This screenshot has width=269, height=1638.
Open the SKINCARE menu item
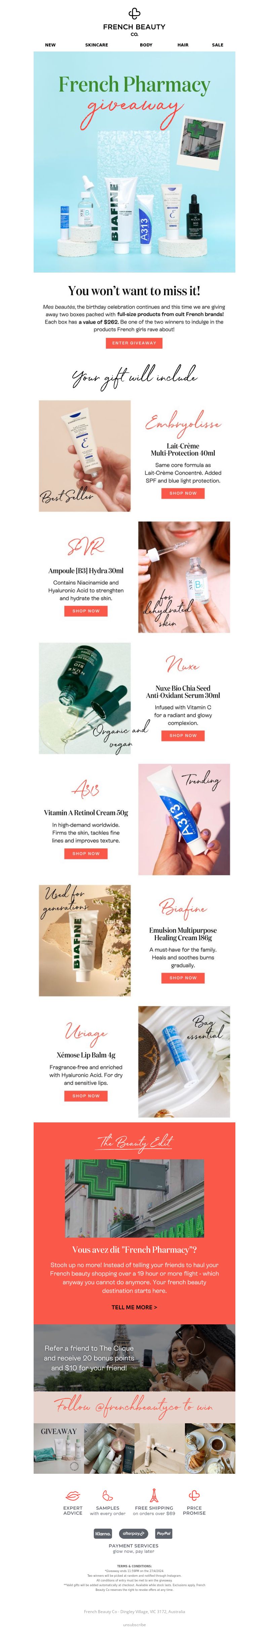coord(97,45)
